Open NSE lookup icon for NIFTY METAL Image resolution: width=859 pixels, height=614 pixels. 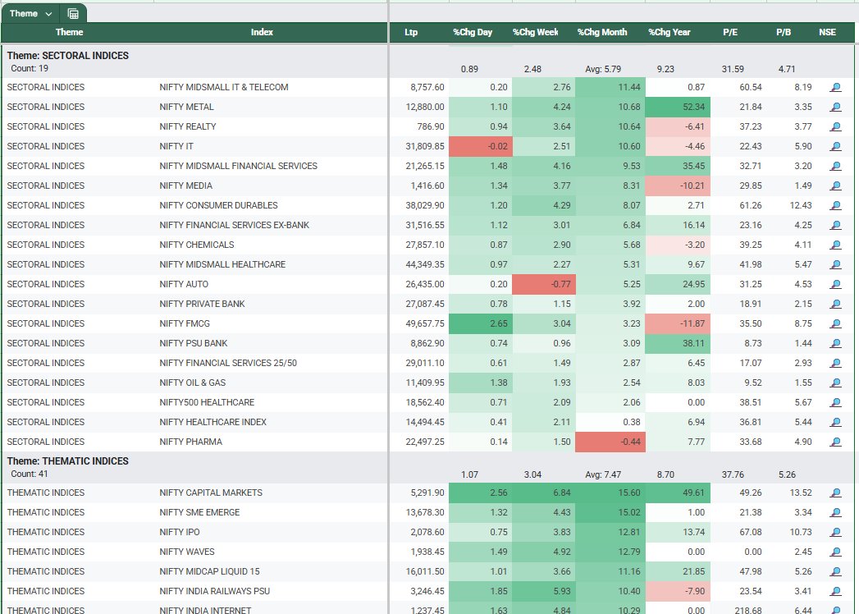(835, 107)
